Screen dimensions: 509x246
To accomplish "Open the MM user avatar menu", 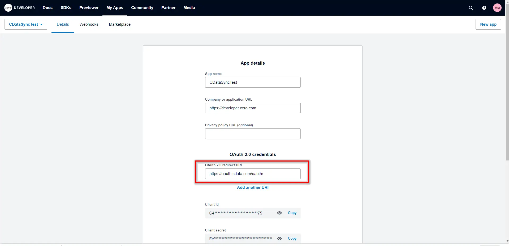I will (497, 8).
